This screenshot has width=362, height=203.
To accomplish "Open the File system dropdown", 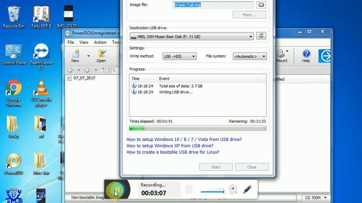I will tap(249, 56).
